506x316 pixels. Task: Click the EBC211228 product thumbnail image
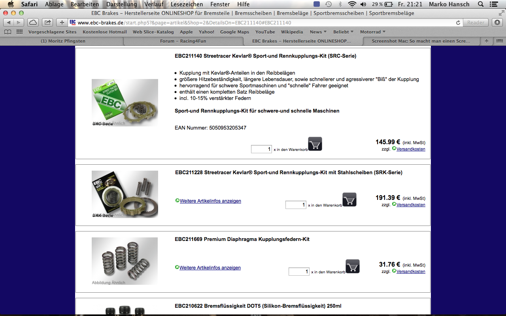[125, 194]
